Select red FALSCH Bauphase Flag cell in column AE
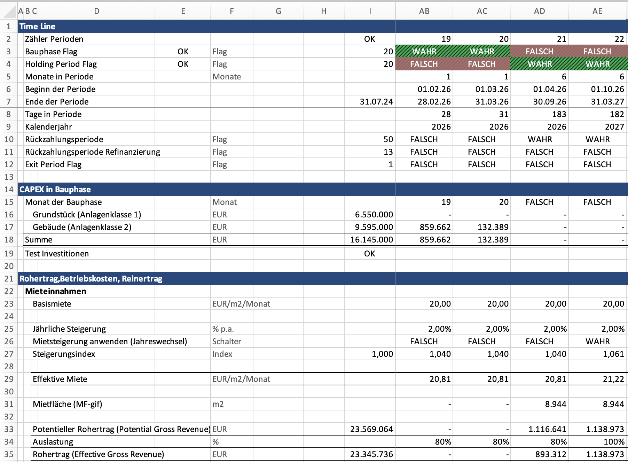628x462 pixels. (x=597, y=52)
